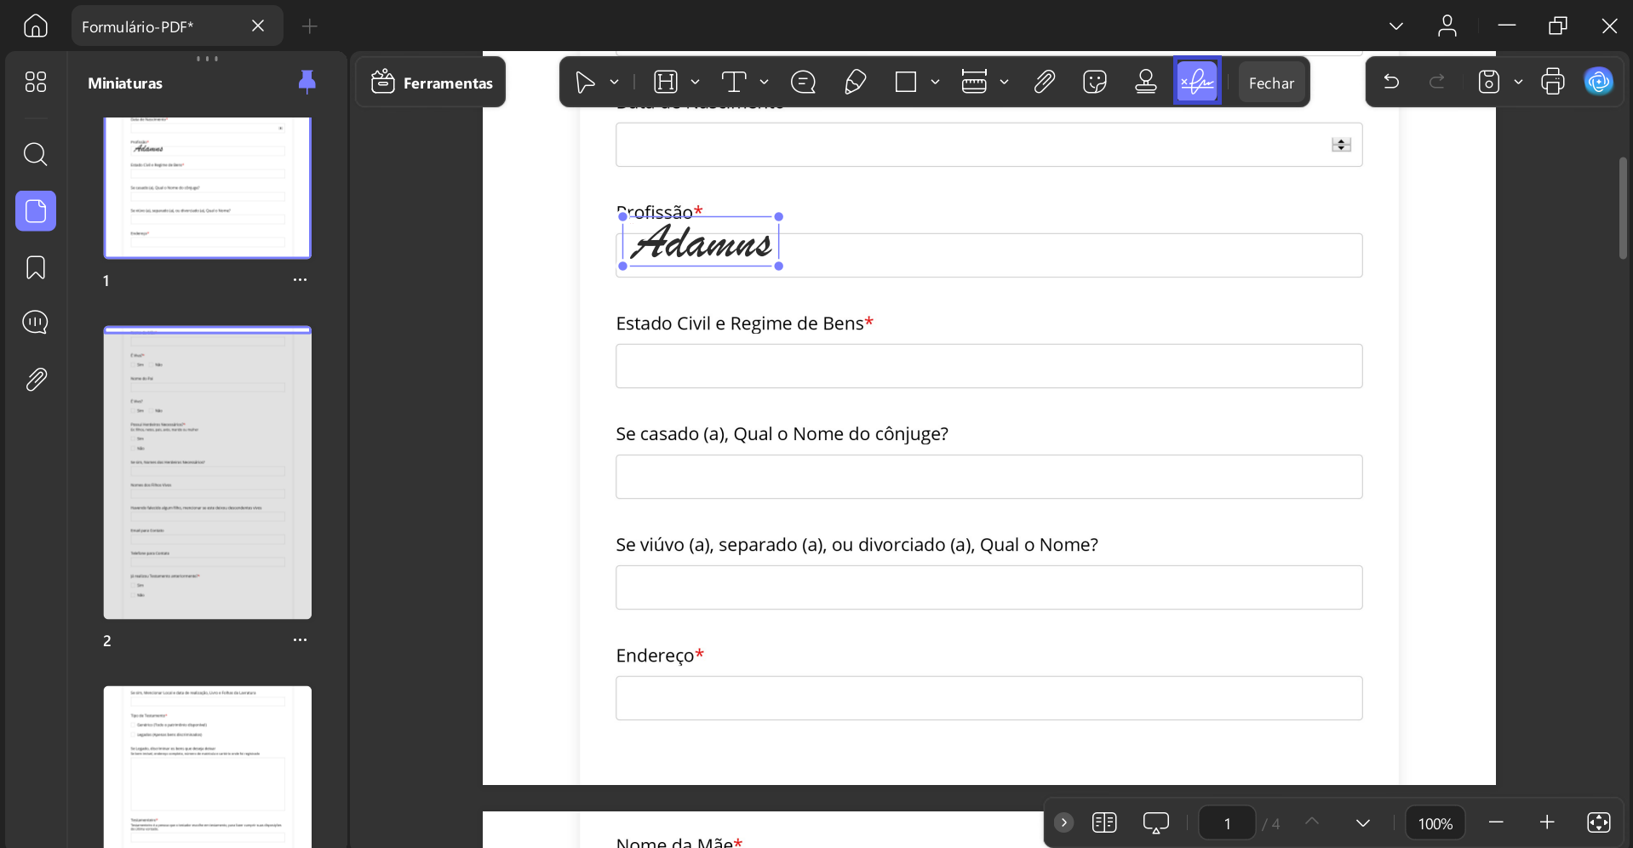This screenshot has height=848, width=1633.
Task: Select page 3 thumbnail
Action: [208, 766]
